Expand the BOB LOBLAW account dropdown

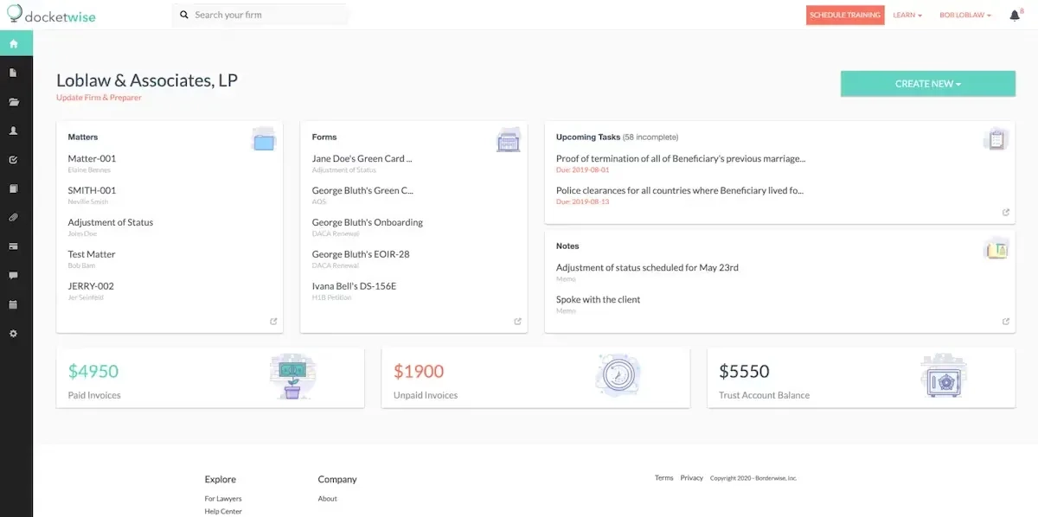tap(964, 15)
